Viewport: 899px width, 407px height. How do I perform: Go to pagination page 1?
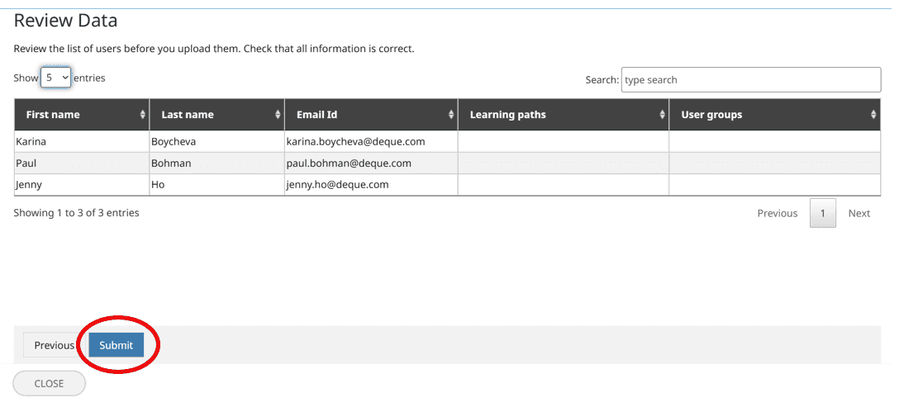click(x=822, y=213)
